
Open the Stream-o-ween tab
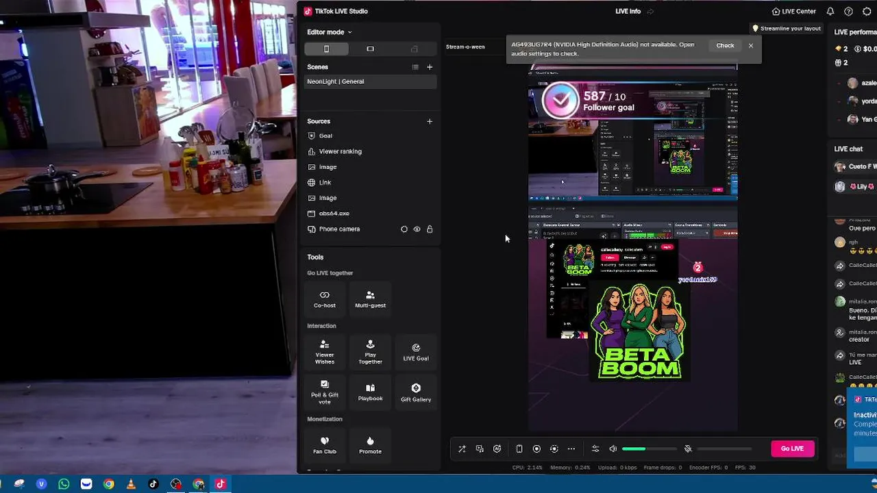[465, 47]
